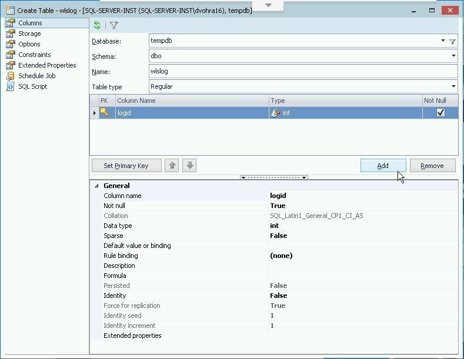Screen dimensions: 464x359
Task: Open the Database dropdown list
Action: click(443, 41)
